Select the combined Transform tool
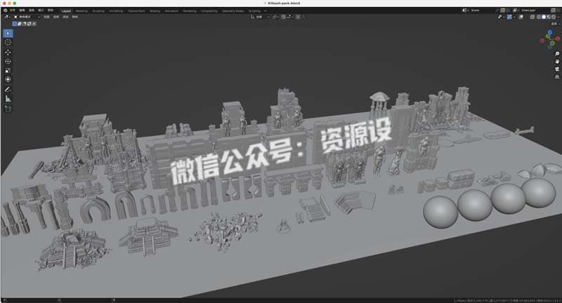The width and height of the screenshot is (562, 303). (x=8, y=79)
